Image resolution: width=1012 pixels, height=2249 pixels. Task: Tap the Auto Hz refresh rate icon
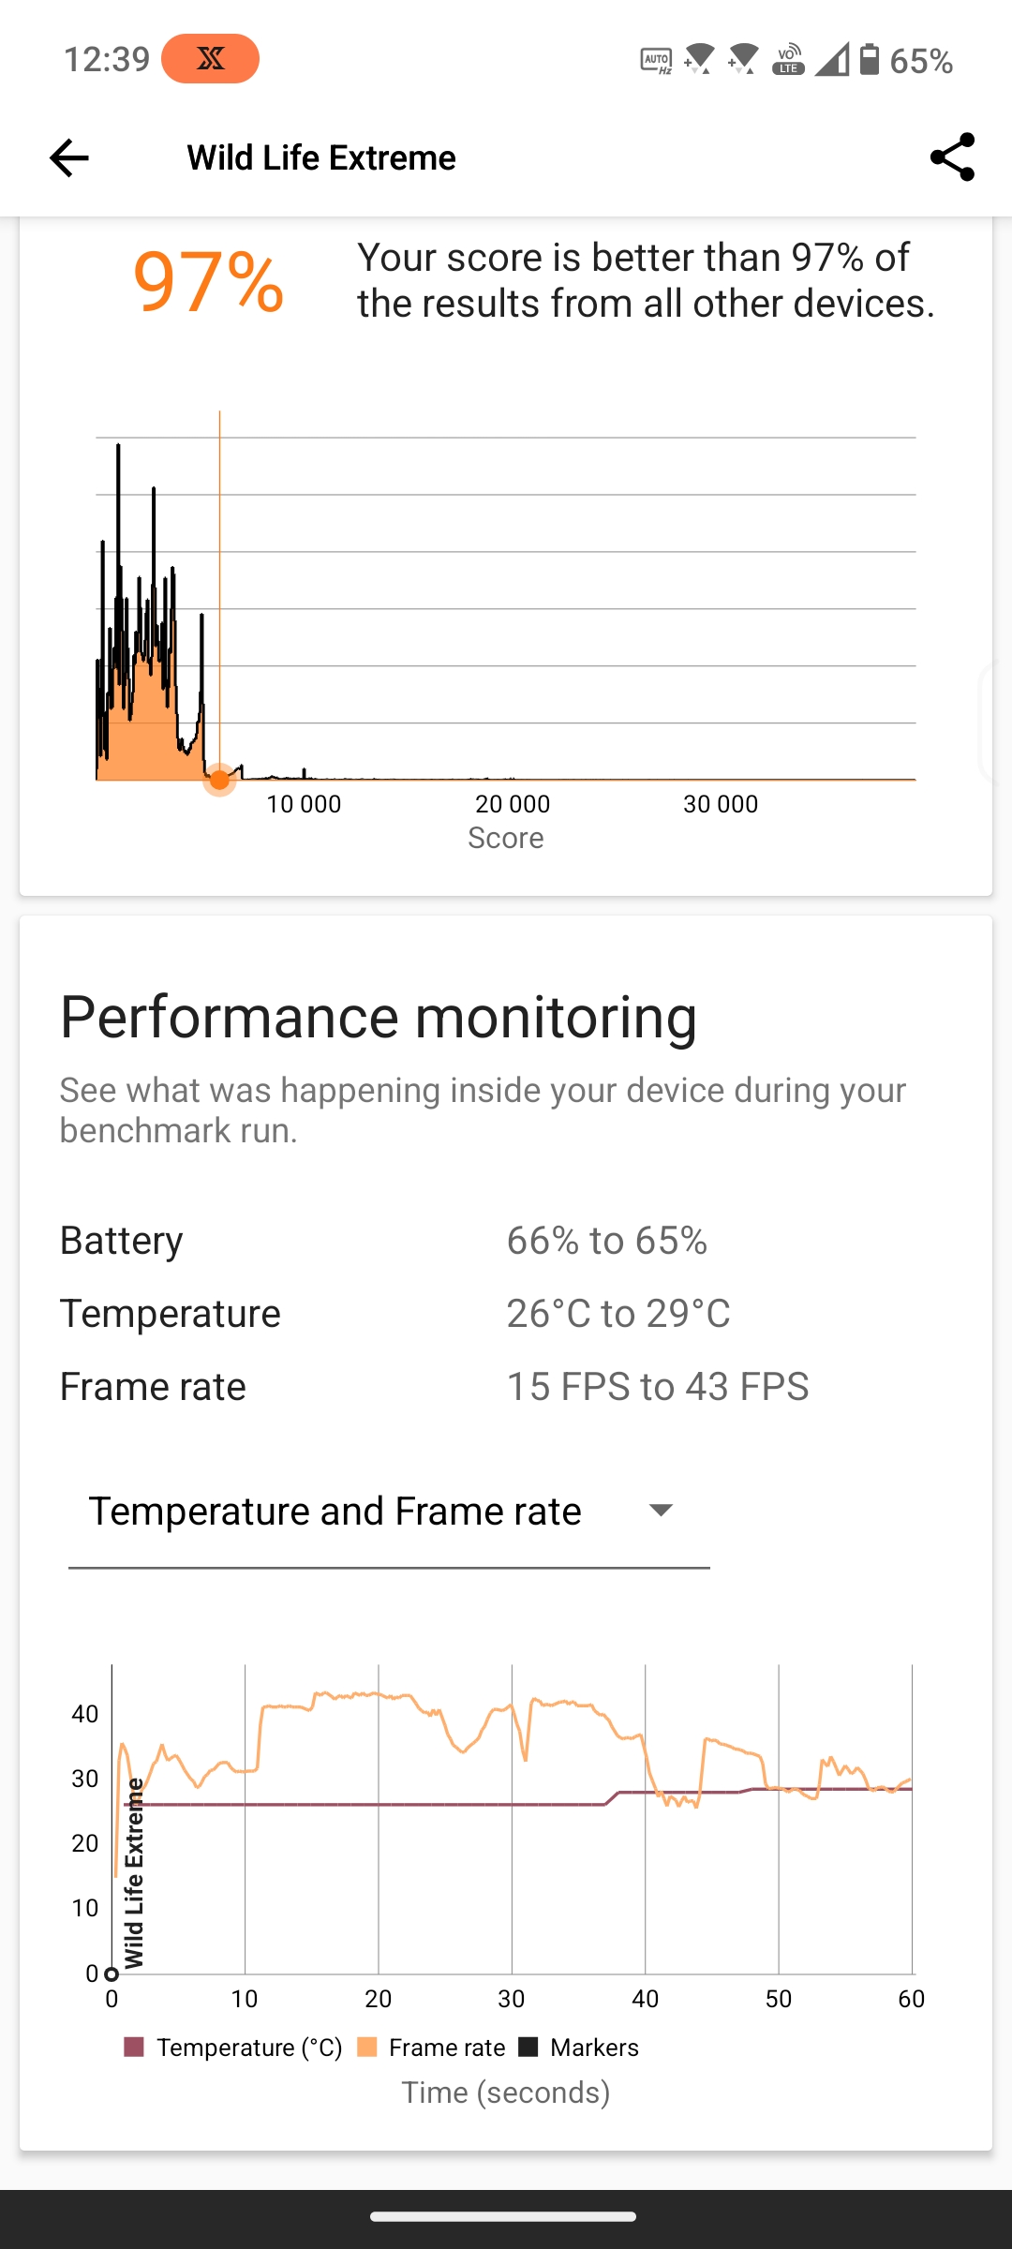click(656, 61)
